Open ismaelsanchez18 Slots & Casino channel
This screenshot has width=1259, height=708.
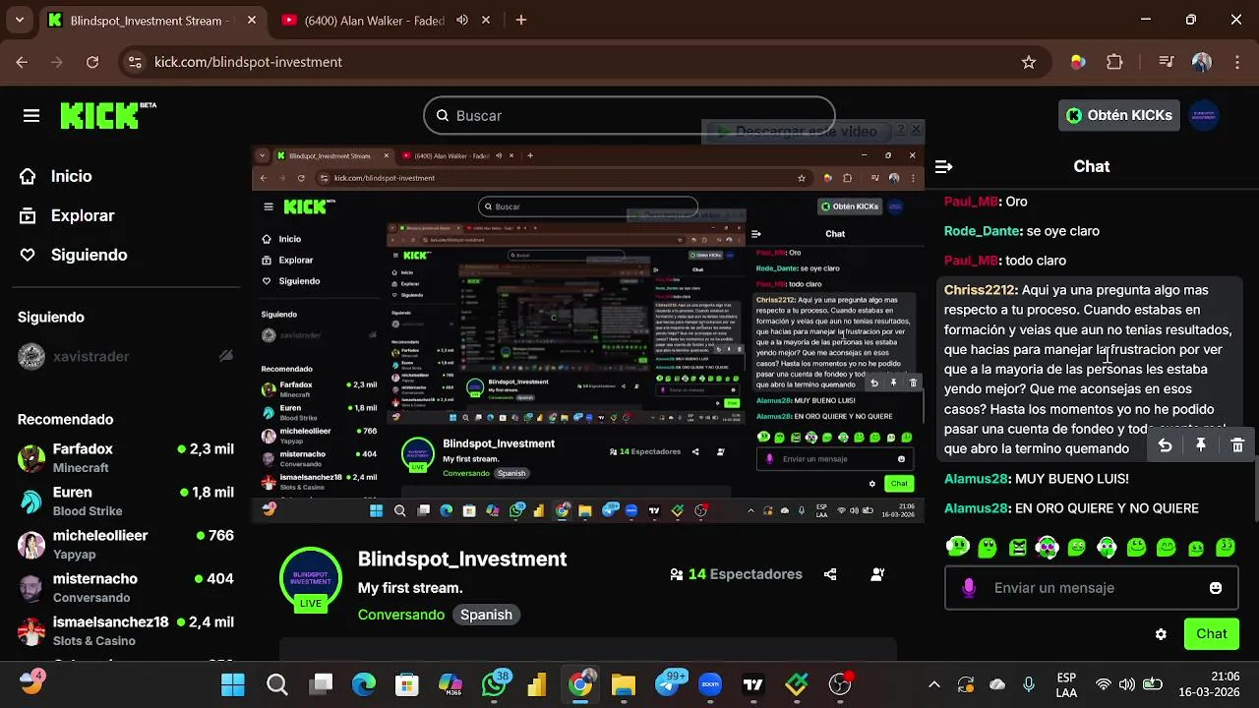126,630
